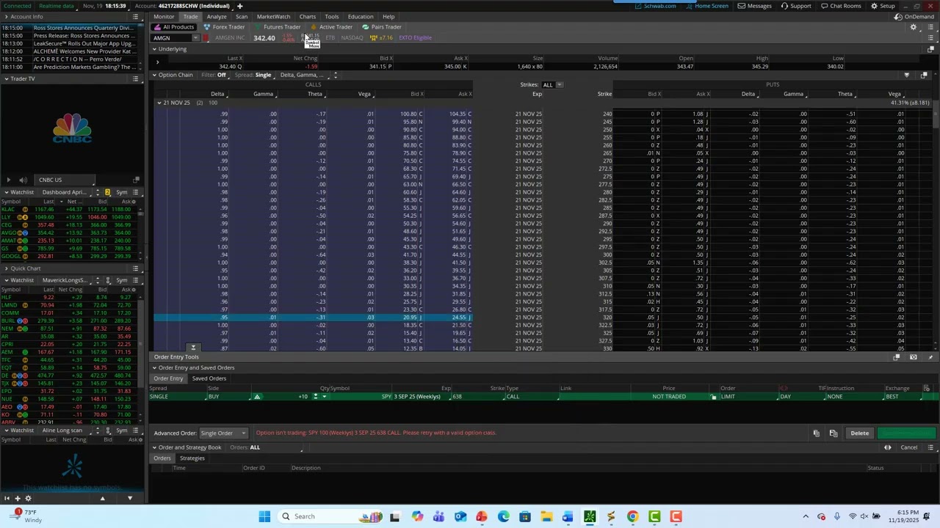This screenshot has width=940, height=528.
Task: Open the Strikes ALL dropdown
Action: pyautogui.click(x=552, y=85)
